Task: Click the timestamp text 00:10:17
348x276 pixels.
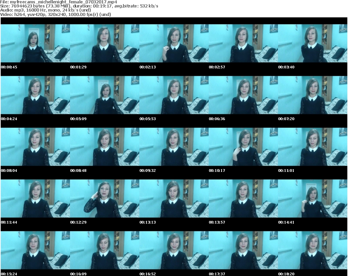Action: (217, 171)
